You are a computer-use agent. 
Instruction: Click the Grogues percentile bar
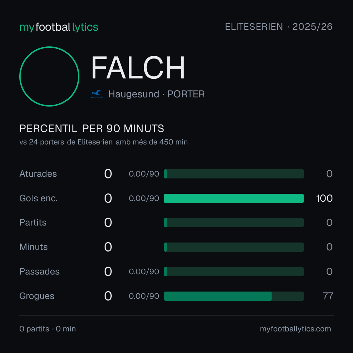click(x=234, y=296)
